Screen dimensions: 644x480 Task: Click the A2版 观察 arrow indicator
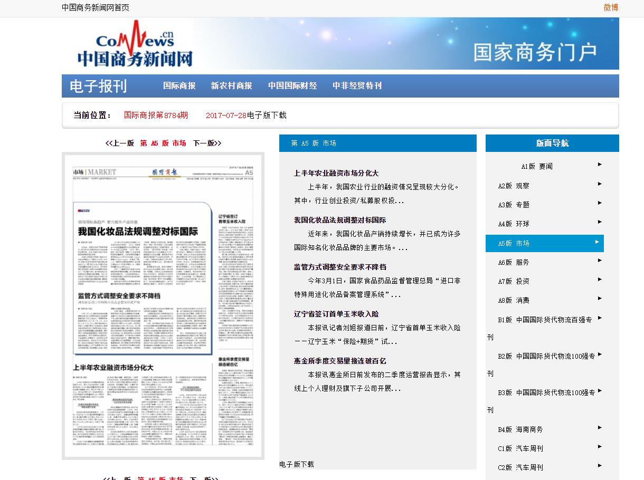tap(599, 184)
